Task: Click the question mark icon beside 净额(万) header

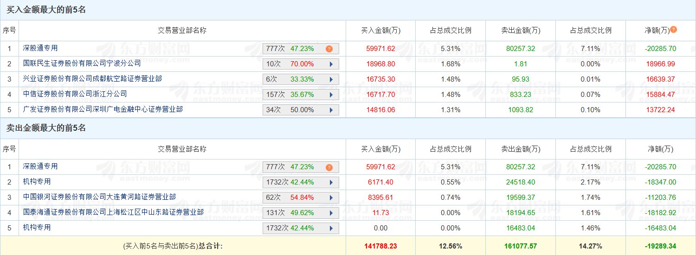Action: pyautogui.click(x=674, y=29)
